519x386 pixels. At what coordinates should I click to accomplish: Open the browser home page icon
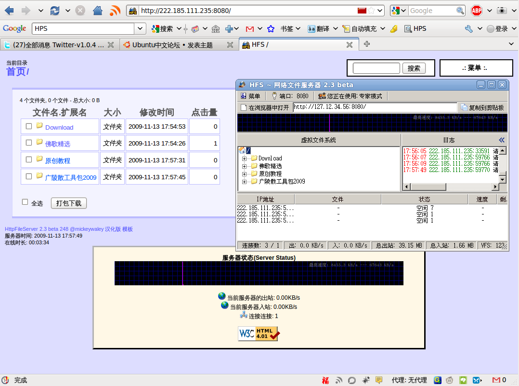pyautogui.click(x=97, y=11)
